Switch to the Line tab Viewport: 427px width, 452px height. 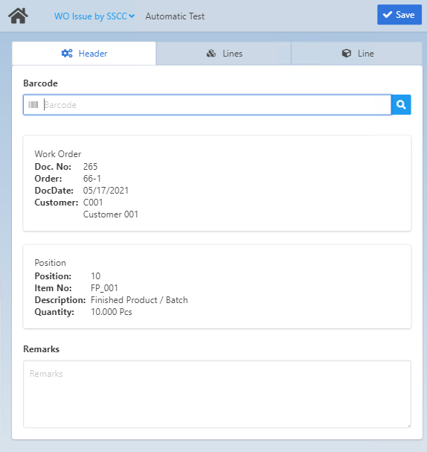point(357,54)
